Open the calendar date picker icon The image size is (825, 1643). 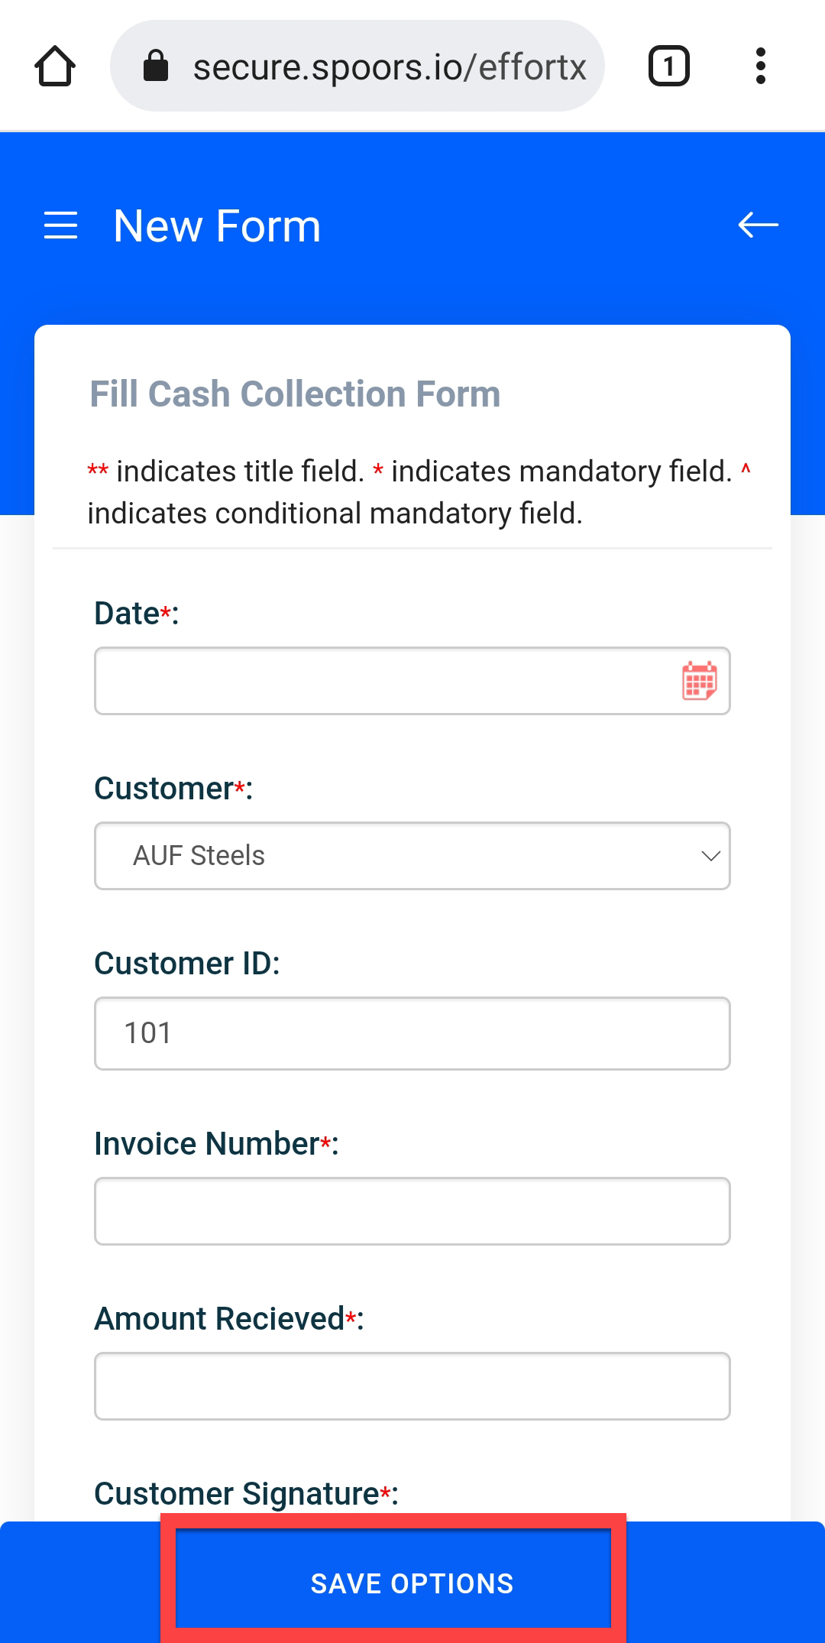point(699,681)
